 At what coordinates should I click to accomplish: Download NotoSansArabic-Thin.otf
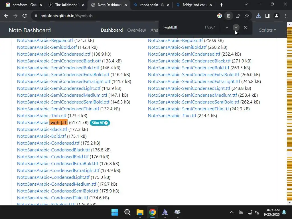tap(42, 116)
